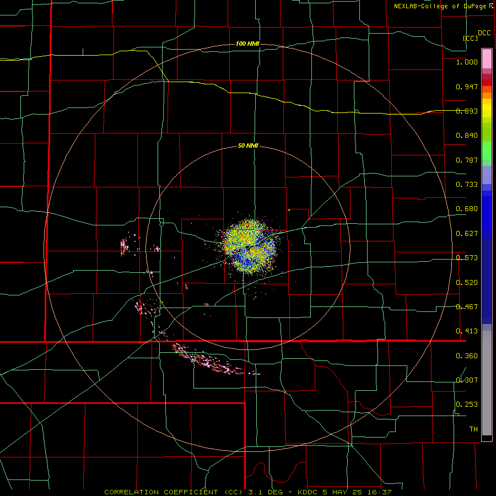Screen dimensions: 496x496
Task: Click the light pink top segment of color bar
Action: tap(487, 59)
